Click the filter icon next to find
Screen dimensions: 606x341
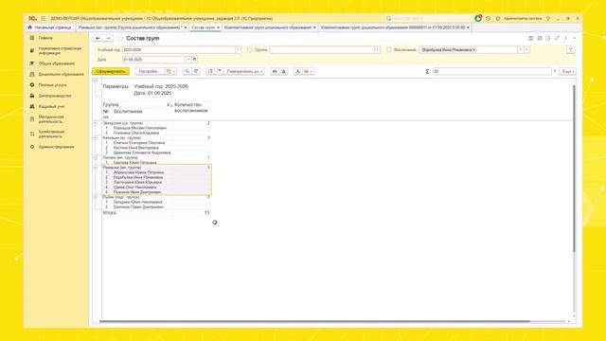click(x=196, y=72)
